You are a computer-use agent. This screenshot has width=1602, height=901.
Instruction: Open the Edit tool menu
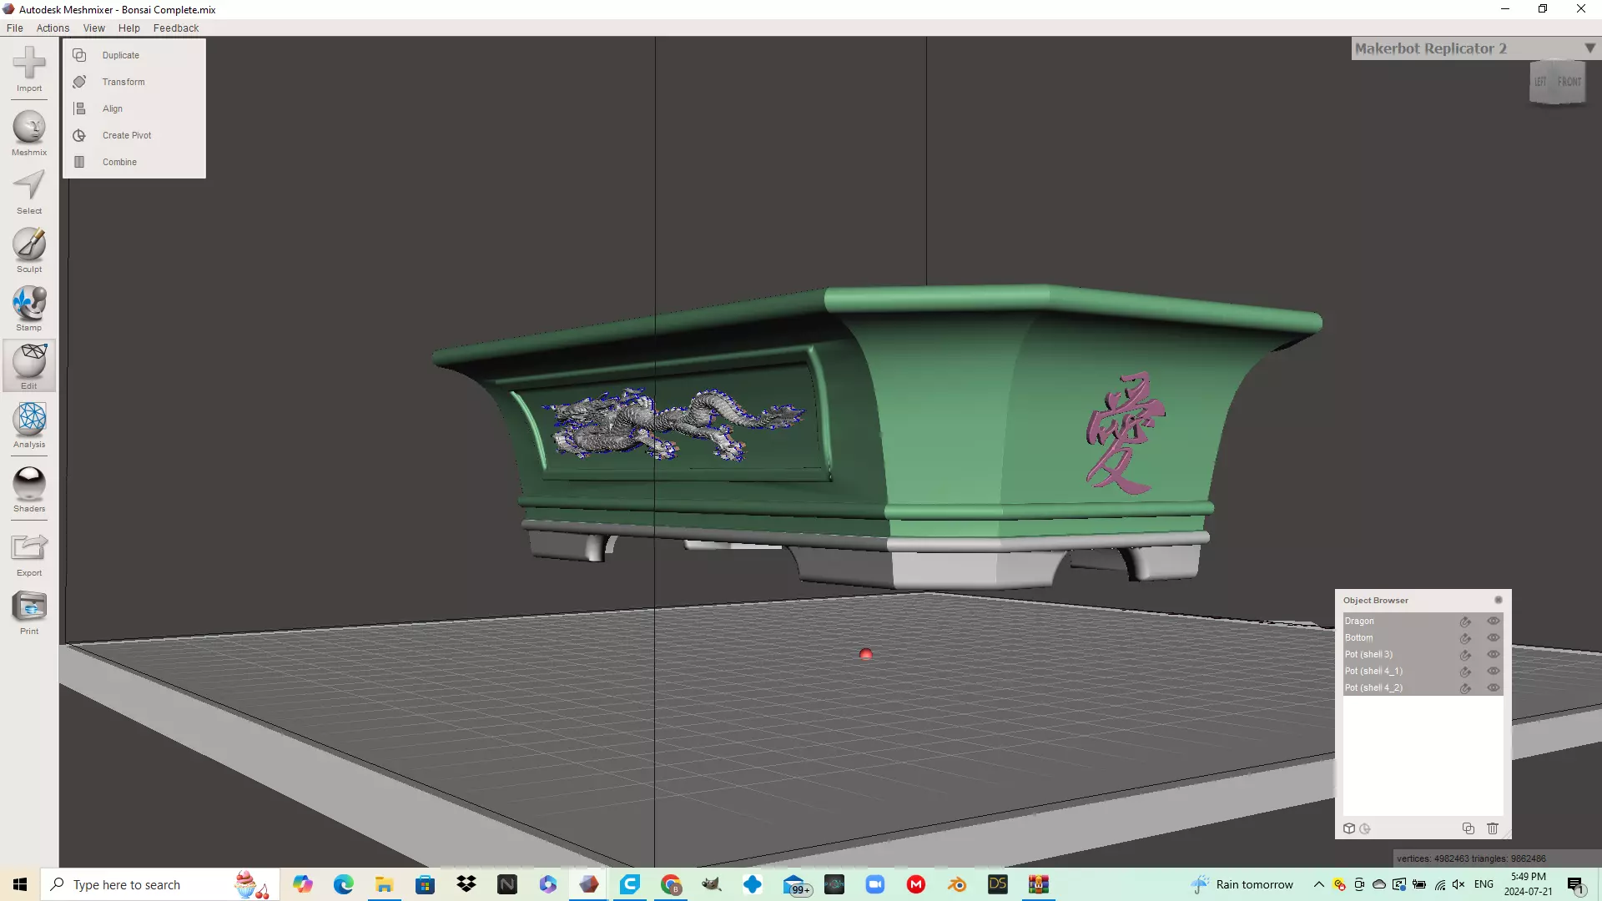coord(29,365)
